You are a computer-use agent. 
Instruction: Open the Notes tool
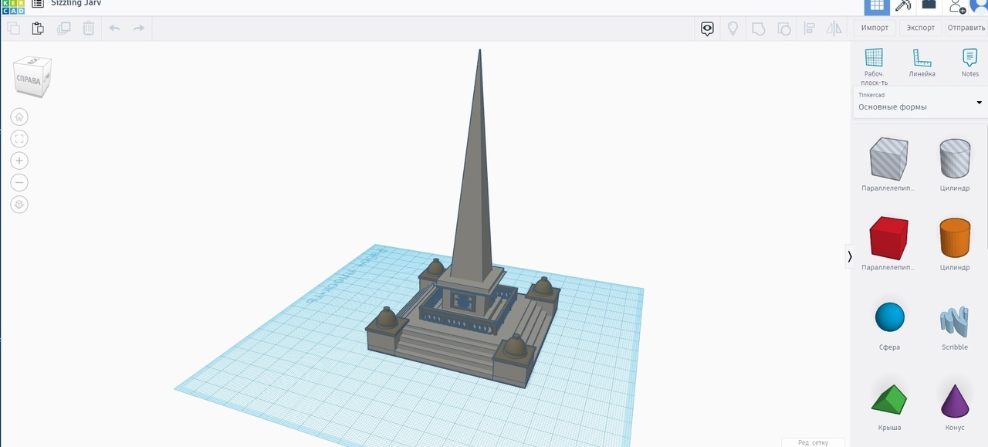pos(970,63)
